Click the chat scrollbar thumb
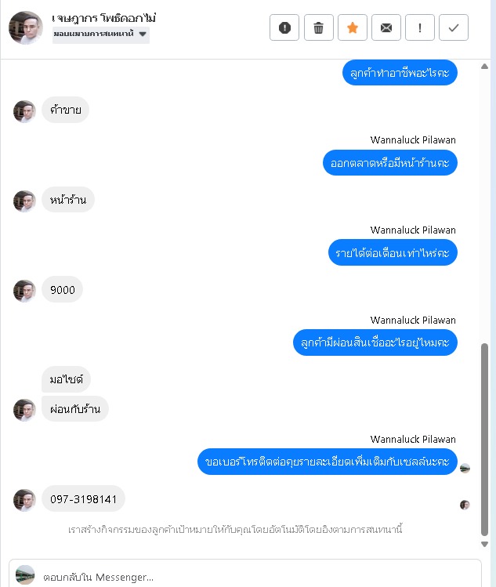 484,440
